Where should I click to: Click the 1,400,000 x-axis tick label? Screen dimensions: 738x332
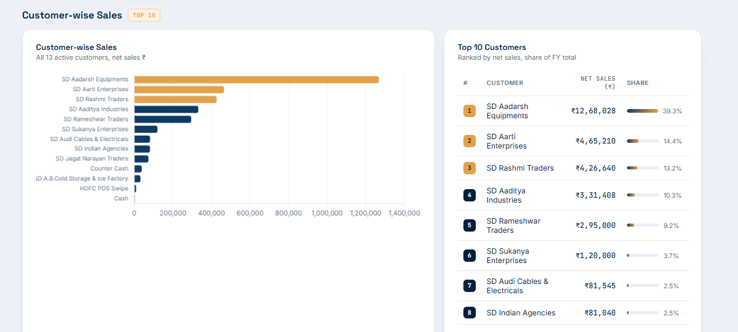click(404, 213)
